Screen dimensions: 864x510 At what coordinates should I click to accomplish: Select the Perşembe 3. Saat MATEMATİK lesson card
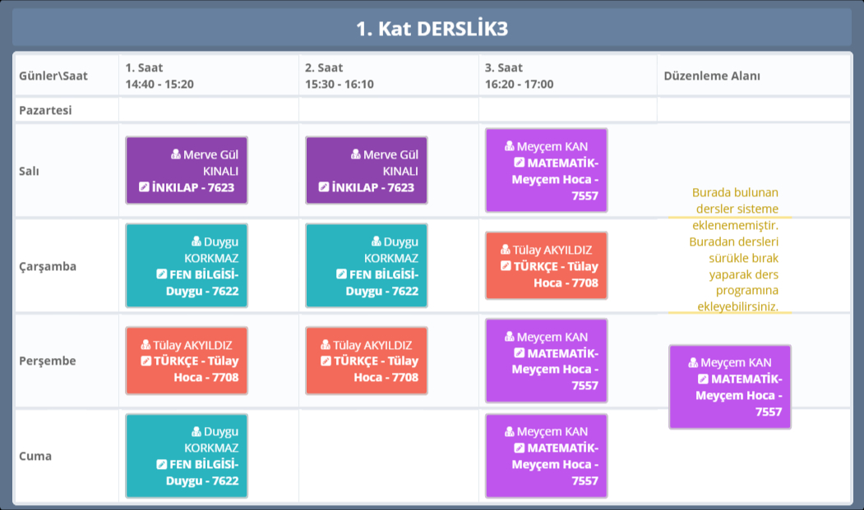coord(547,361)
